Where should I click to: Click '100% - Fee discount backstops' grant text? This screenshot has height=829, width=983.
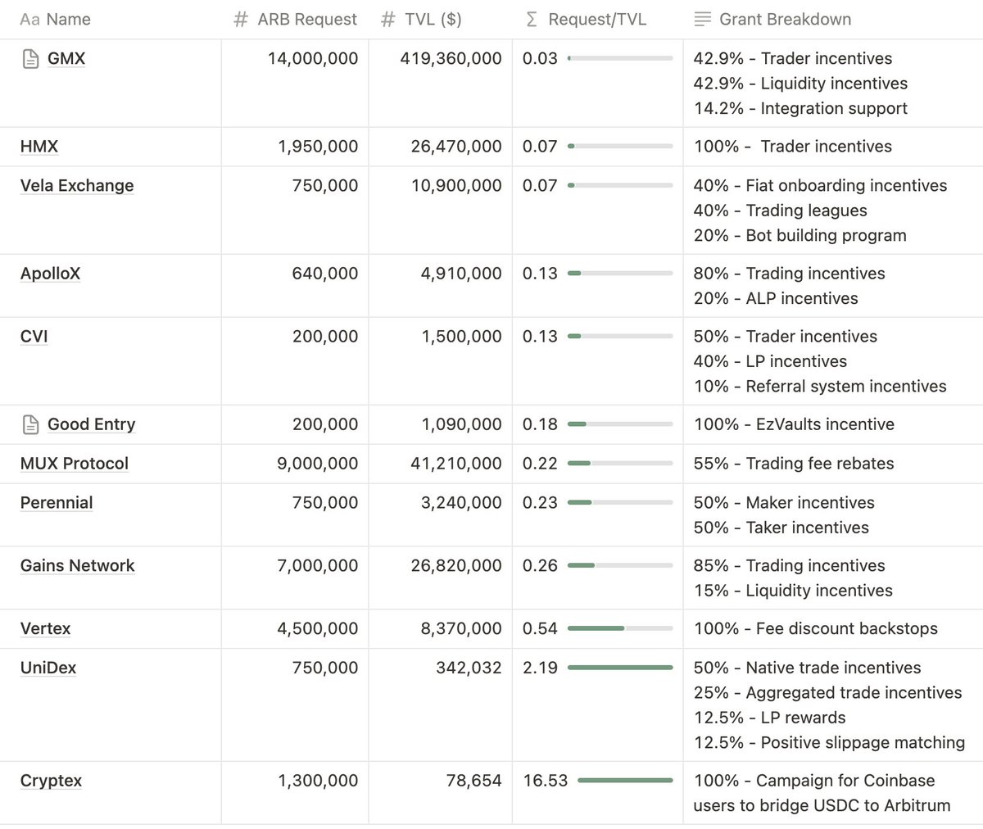[x=816, y=629]
